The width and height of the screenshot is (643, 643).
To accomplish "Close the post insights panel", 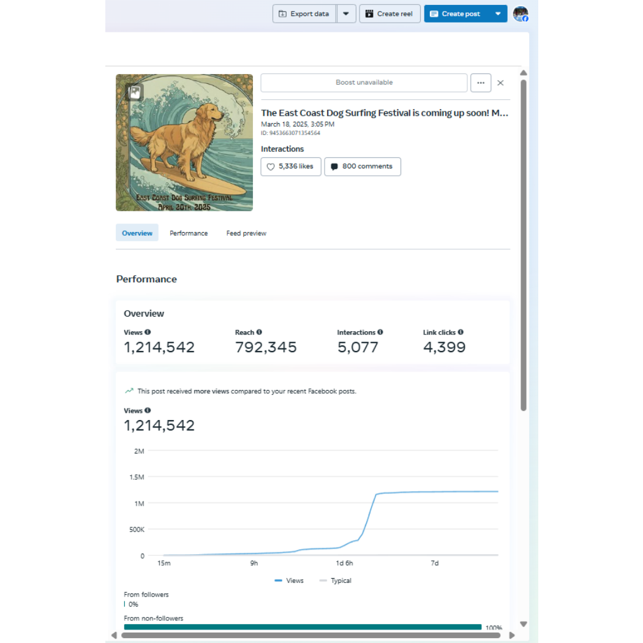I will point(500,83).
